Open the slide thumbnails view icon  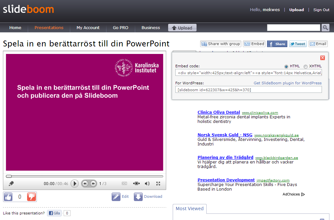point(136,183)
